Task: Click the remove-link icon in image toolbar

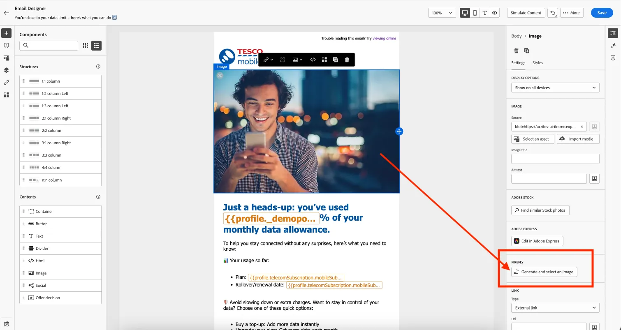Action: [x=283, y=60]
